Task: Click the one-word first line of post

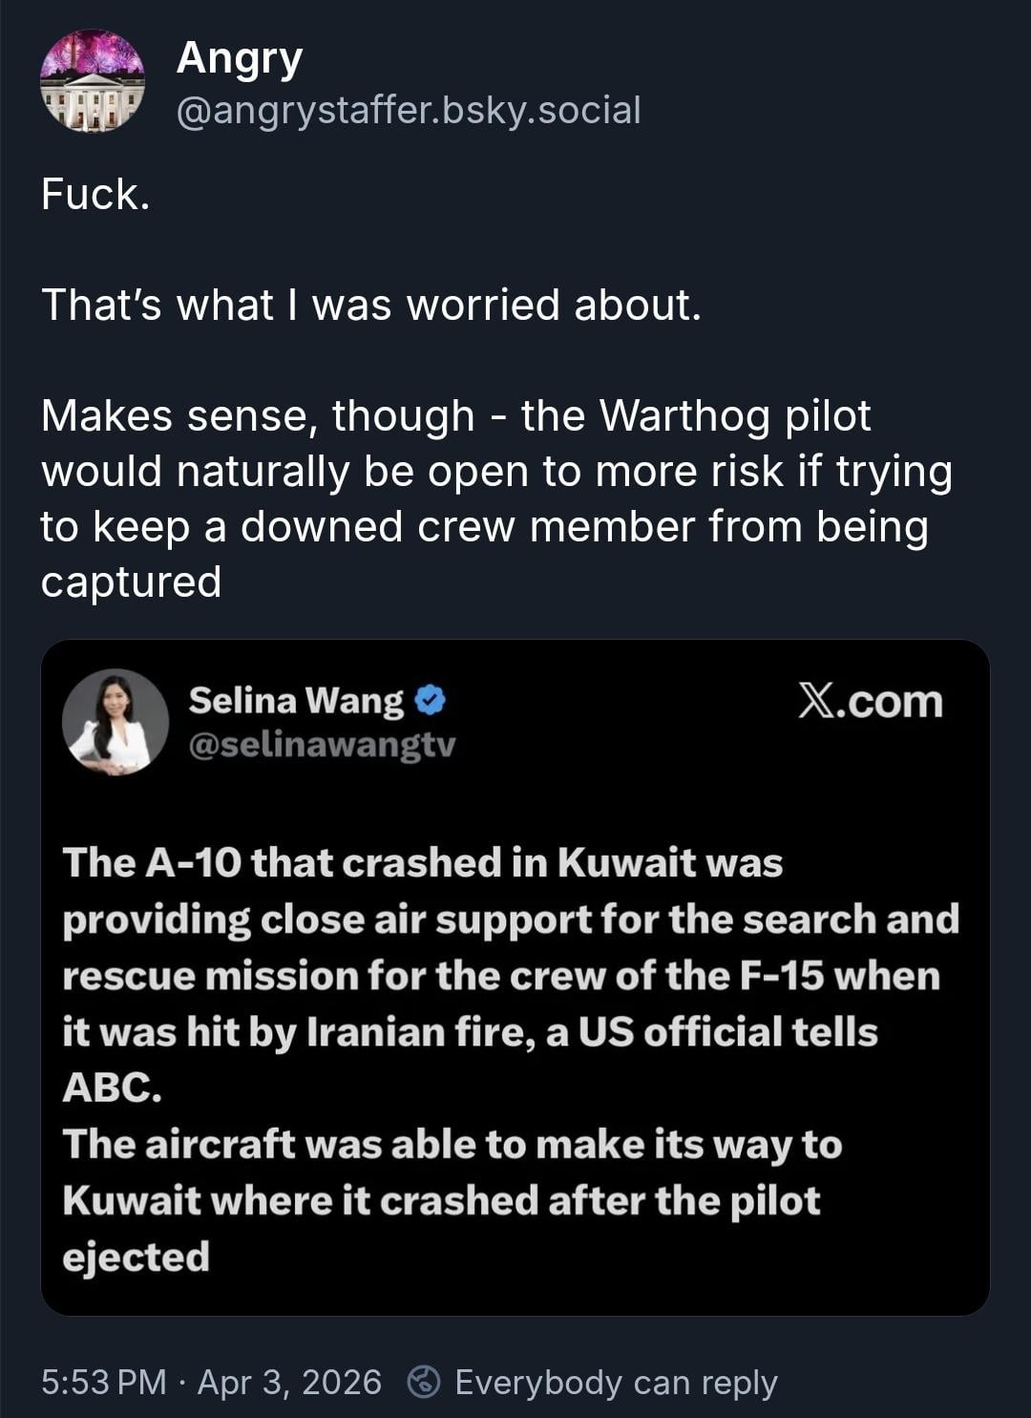Action: tap(95, 195)
